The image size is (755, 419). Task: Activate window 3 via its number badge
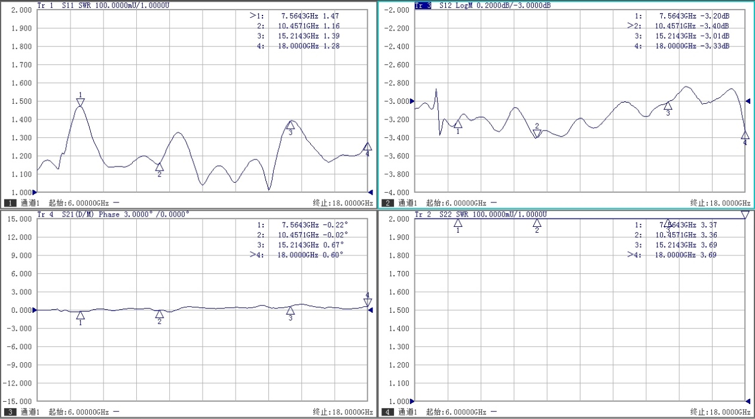click(10, 412)
